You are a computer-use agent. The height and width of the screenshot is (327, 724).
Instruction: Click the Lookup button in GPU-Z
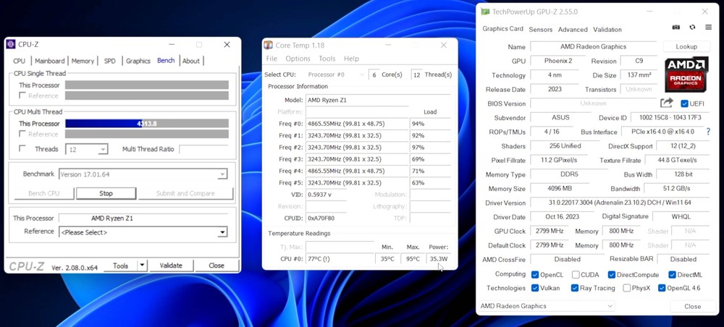tap(686, 46)
